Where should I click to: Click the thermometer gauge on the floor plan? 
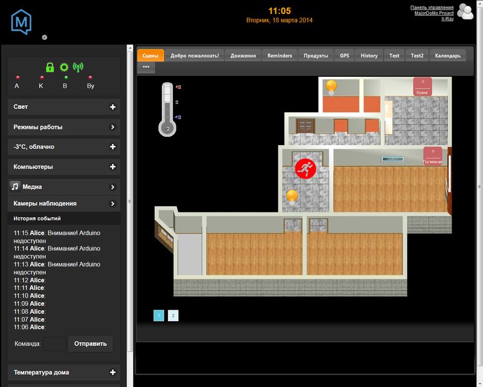point(167,109)
